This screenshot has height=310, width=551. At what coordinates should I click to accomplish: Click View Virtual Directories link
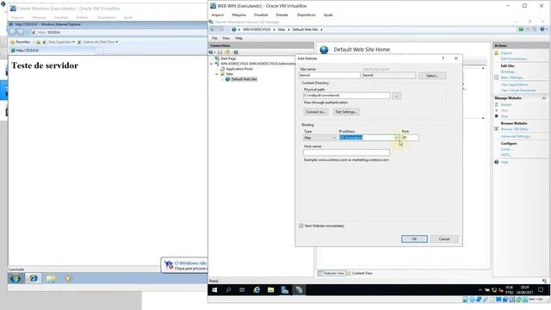[518, 90]
